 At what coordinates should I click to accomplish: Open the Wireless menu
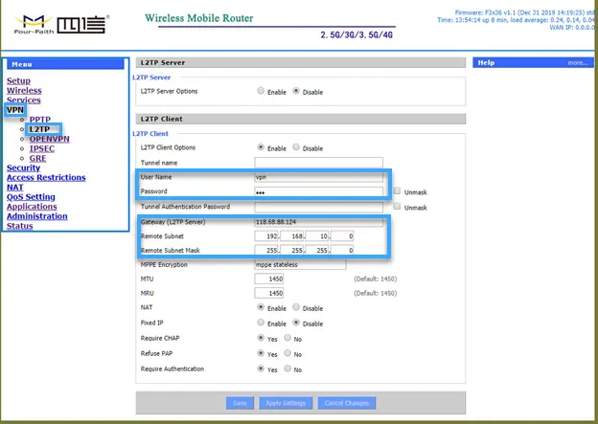[24, 91]
